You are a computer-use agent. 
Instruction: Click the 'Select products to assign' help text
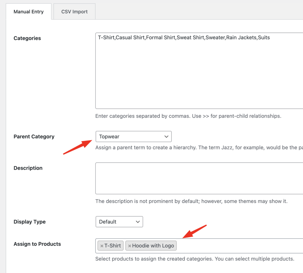(x=195, y=259)
